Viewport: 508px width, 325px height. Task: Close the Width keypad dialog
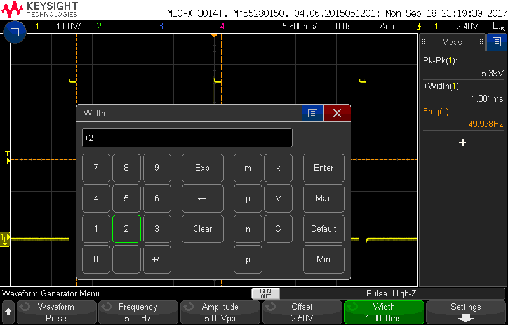coord(337,113)
